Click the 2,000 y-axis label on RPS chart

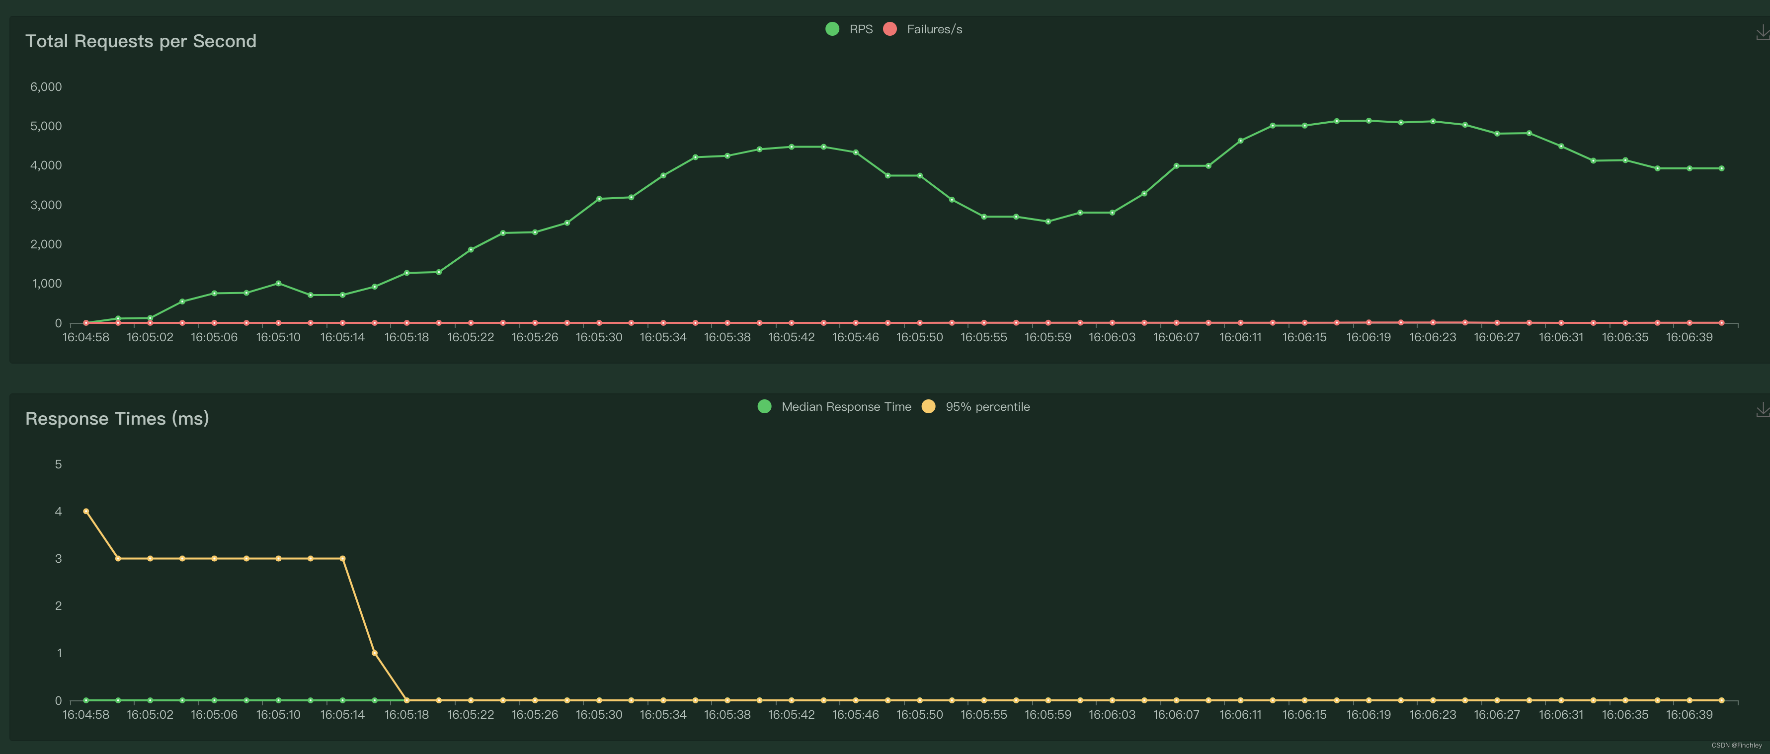46,244
